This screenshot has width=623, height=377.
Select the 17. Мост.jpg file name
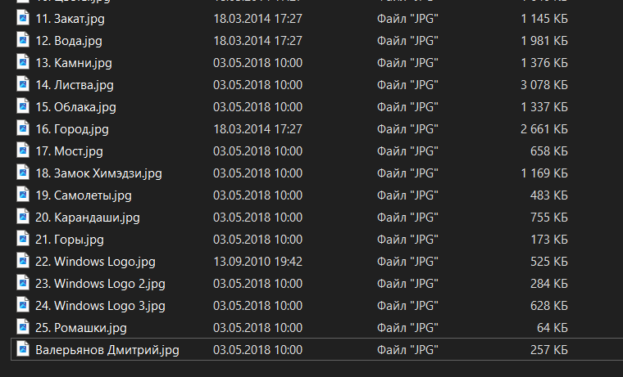tap(70, 150)
